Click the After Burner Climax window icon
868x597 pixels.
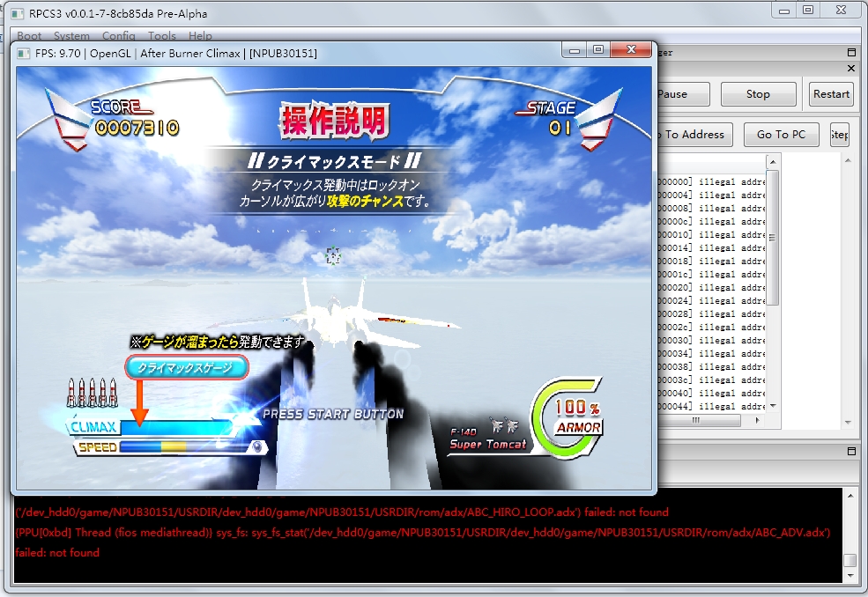coord(25,53)
